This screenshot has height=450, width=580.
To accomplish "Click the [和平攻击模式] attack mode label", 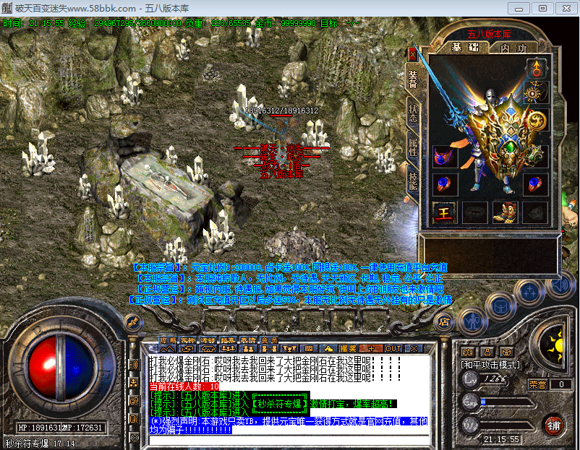I will point(490,365).
